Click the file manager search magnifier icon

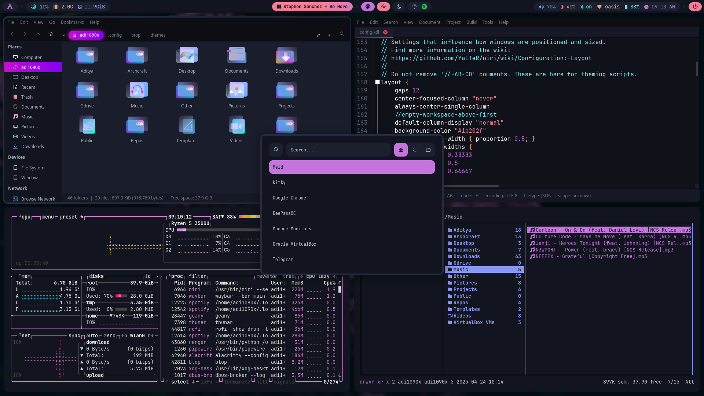pyautogui.click(x=342, y=34)
